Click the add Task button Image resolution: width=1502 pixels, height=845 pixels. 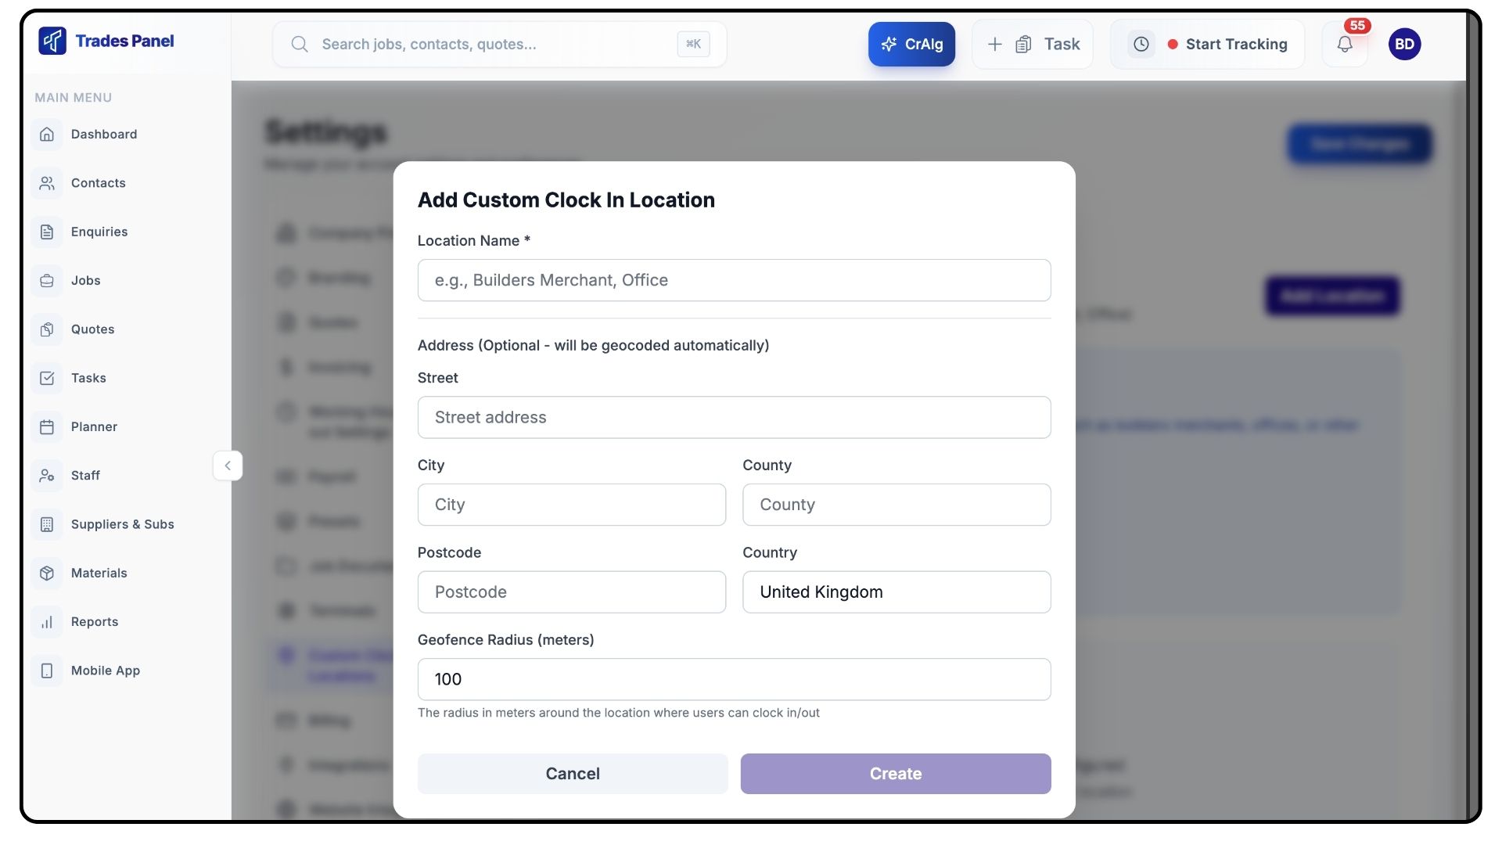pos(1033,45)
